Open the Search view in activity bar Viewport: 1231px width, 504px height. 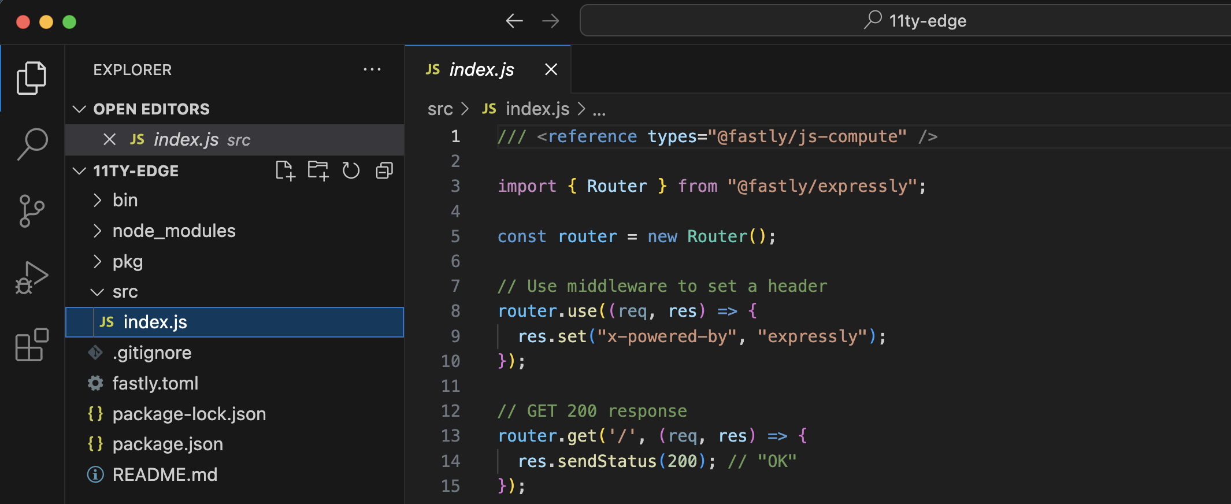(32, 144)
